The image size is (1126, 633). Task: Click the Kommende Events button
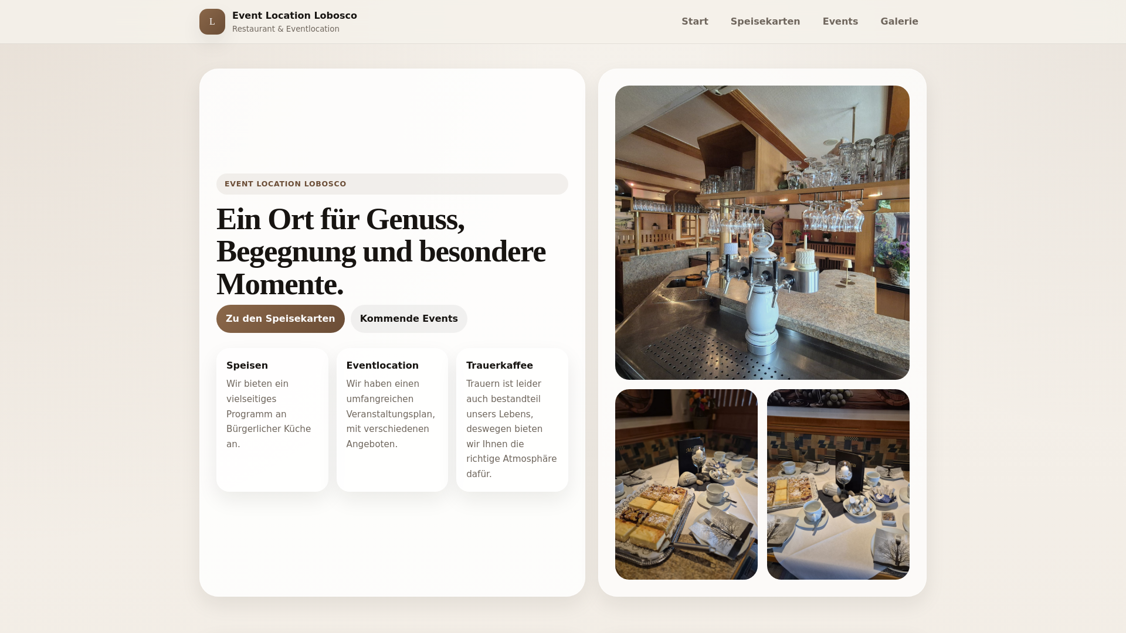click(409, 319)
